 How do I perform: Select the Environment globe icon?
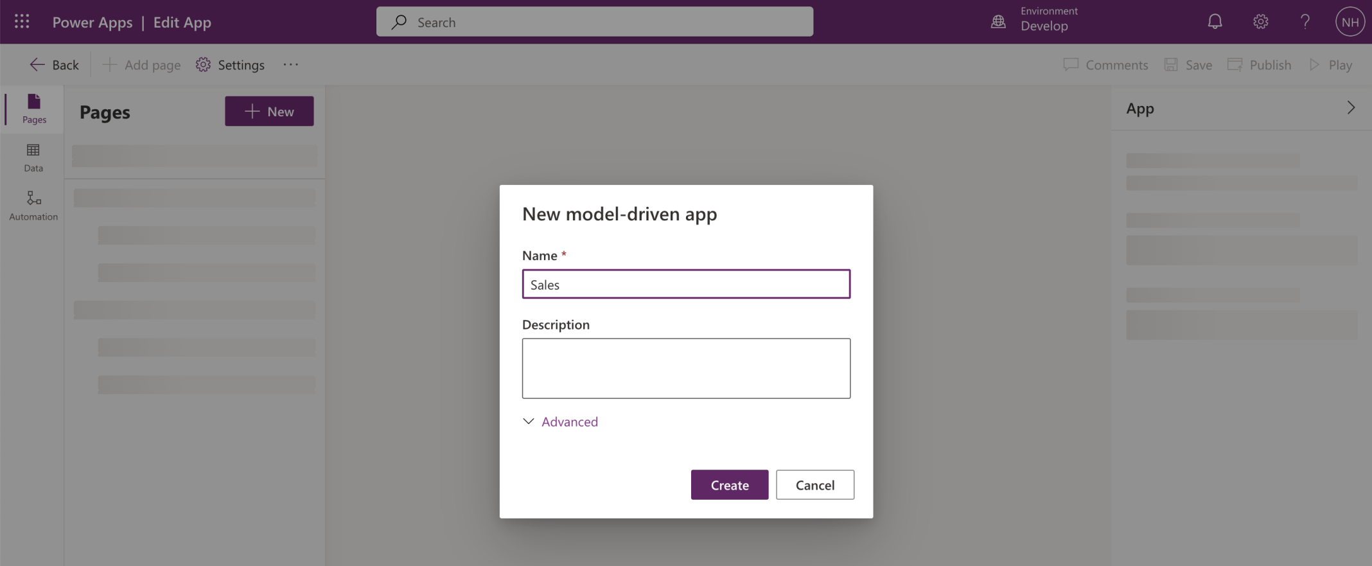click(998, 22)
